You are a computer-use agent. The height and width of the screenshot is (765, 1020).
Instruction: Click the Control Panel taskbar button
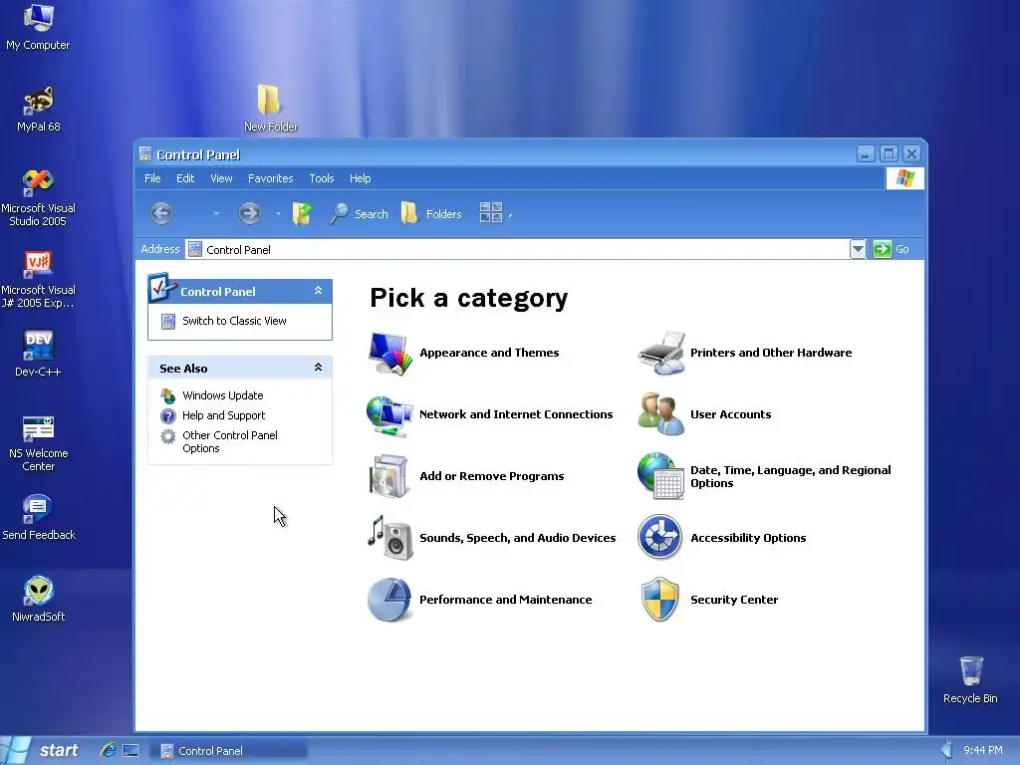pos(230,751)
